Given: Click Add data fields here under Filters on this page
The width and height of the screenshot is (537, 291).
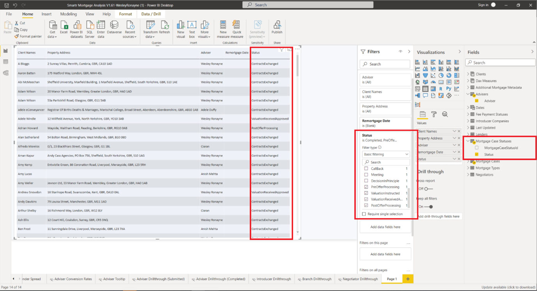Looking at the screenshot, I should pyautogui.click(x=385, y=254).
